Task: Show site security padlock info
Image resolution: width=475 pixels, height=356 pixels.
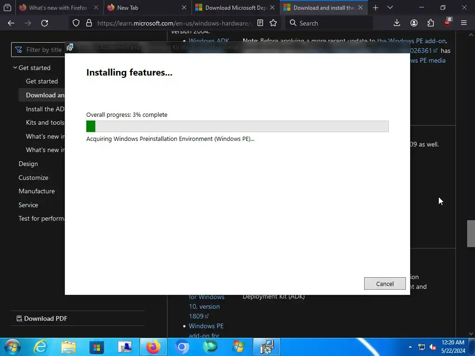Action: pyautogui.click(x=89, y=23)
